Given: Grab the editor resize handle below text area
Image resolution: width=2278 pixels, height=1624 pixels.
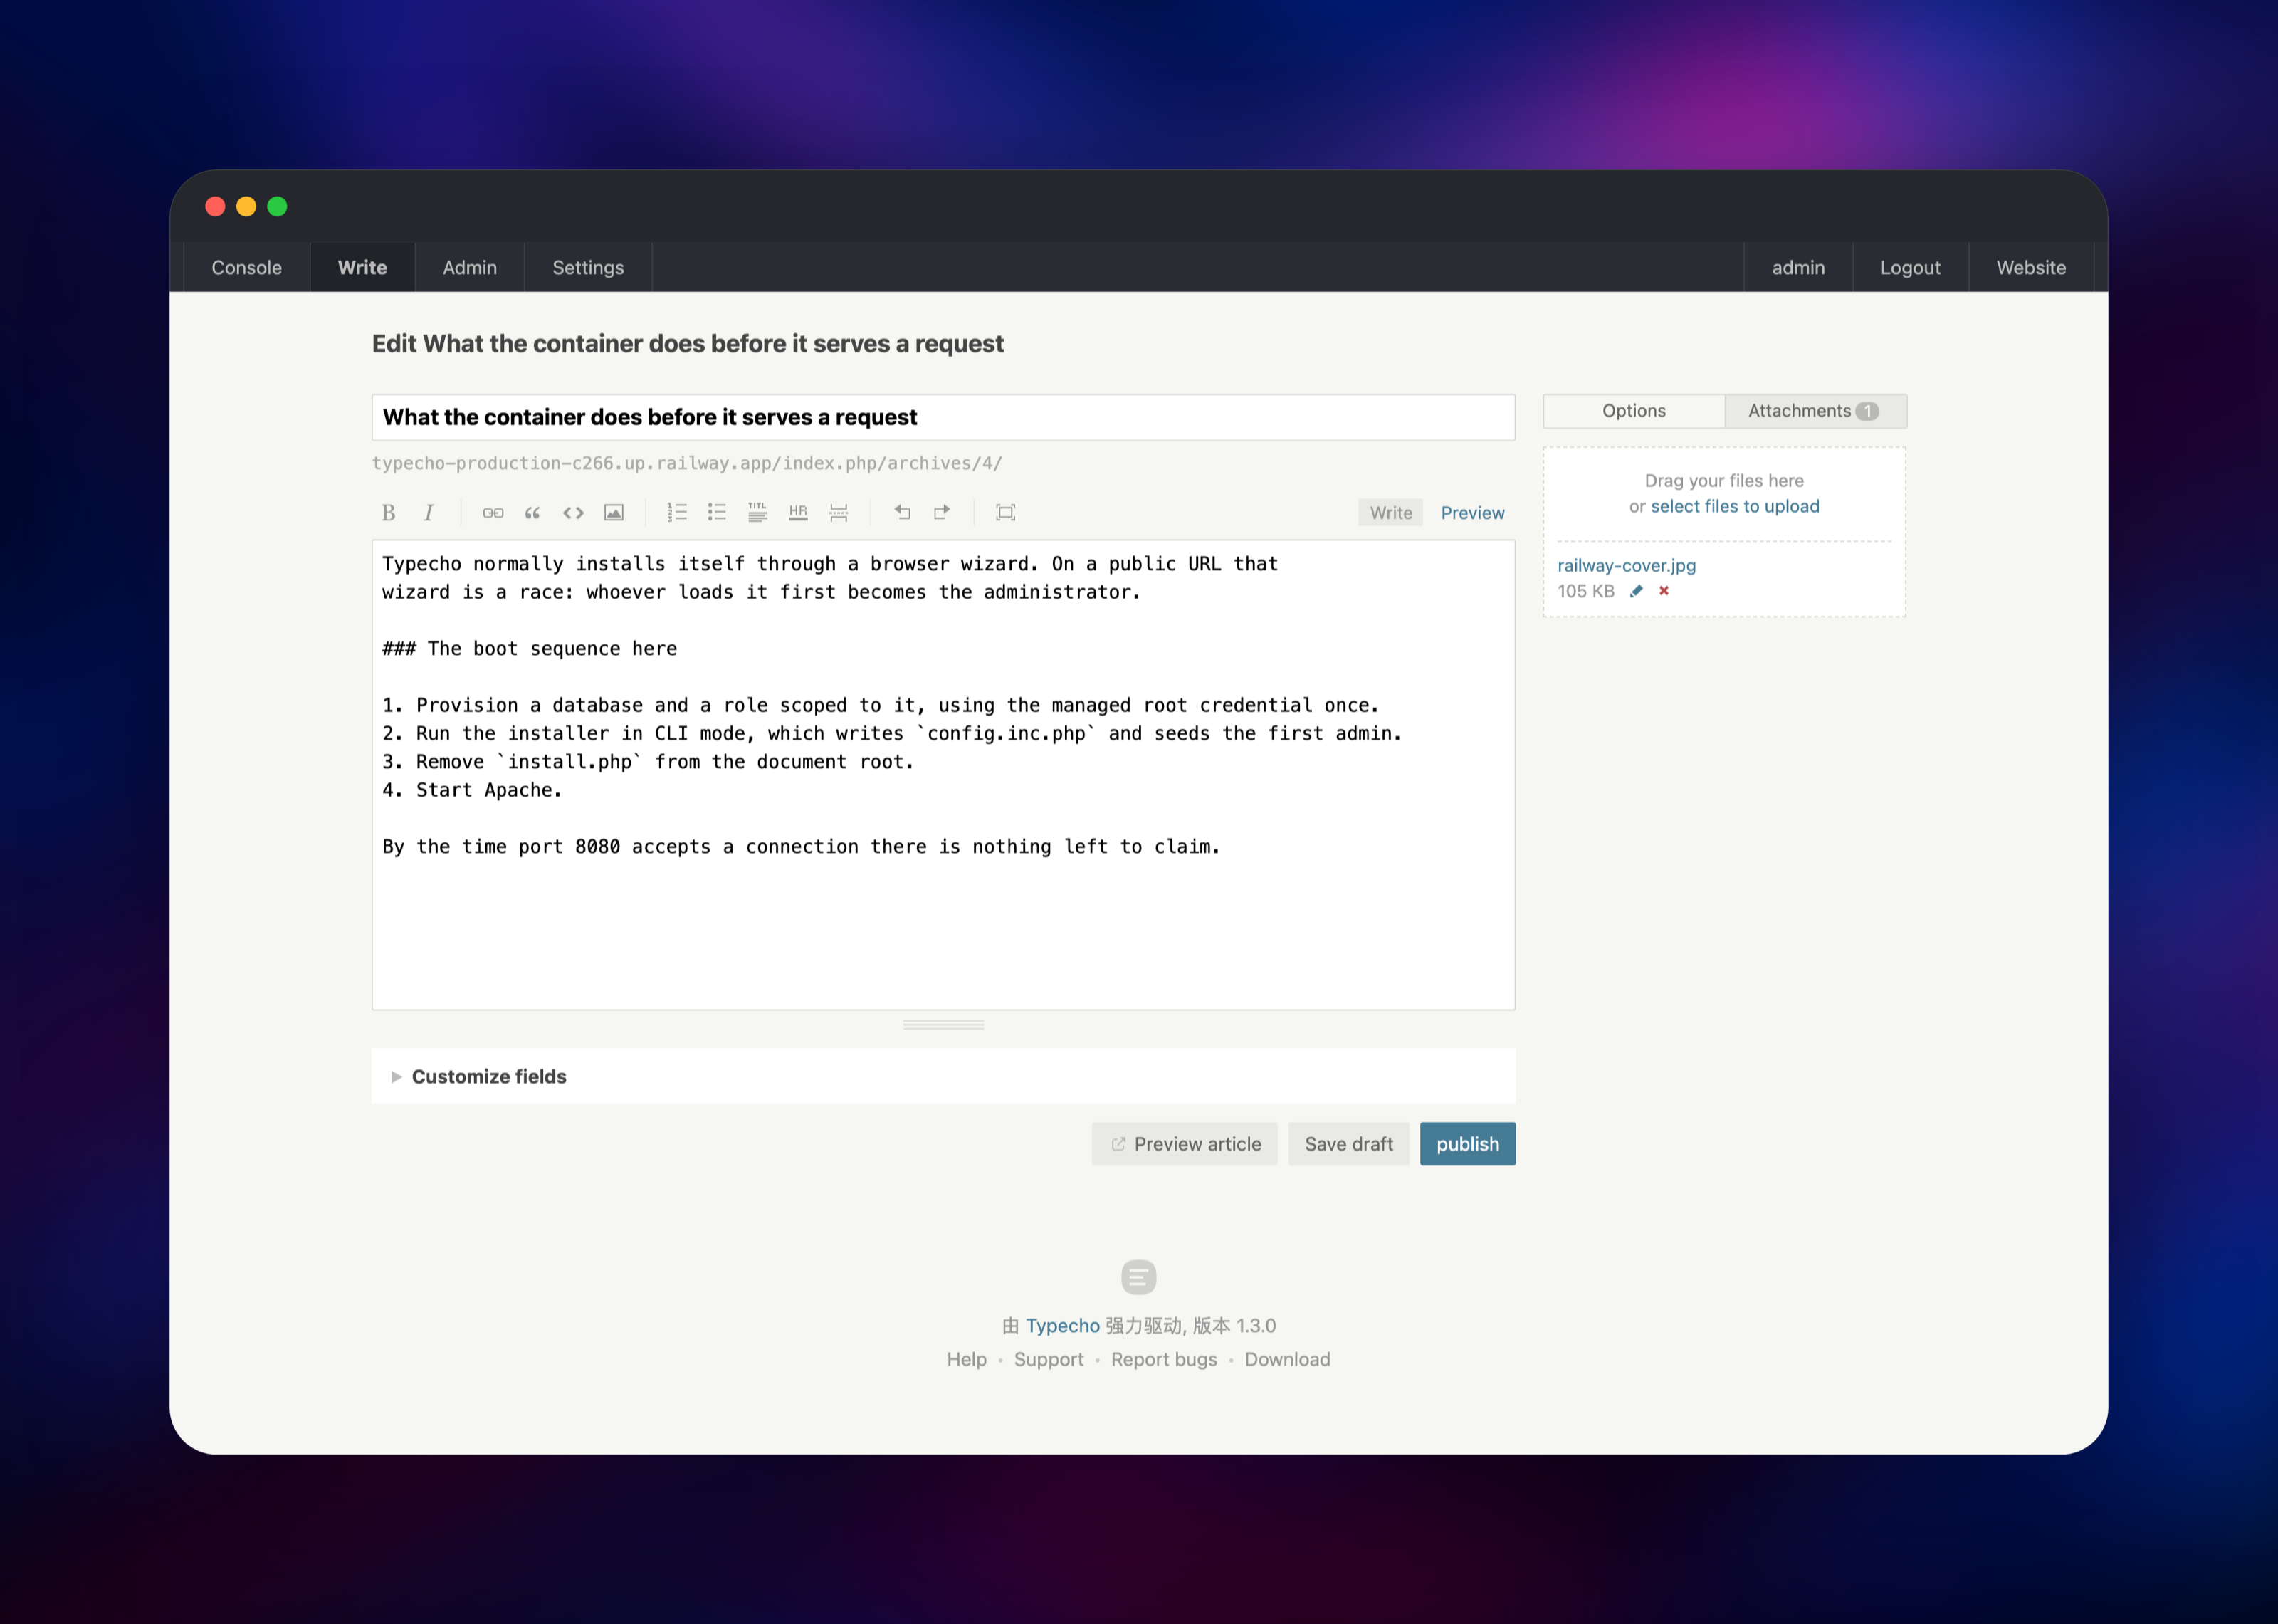Looking at the screenshot, I should [943, 1025].
